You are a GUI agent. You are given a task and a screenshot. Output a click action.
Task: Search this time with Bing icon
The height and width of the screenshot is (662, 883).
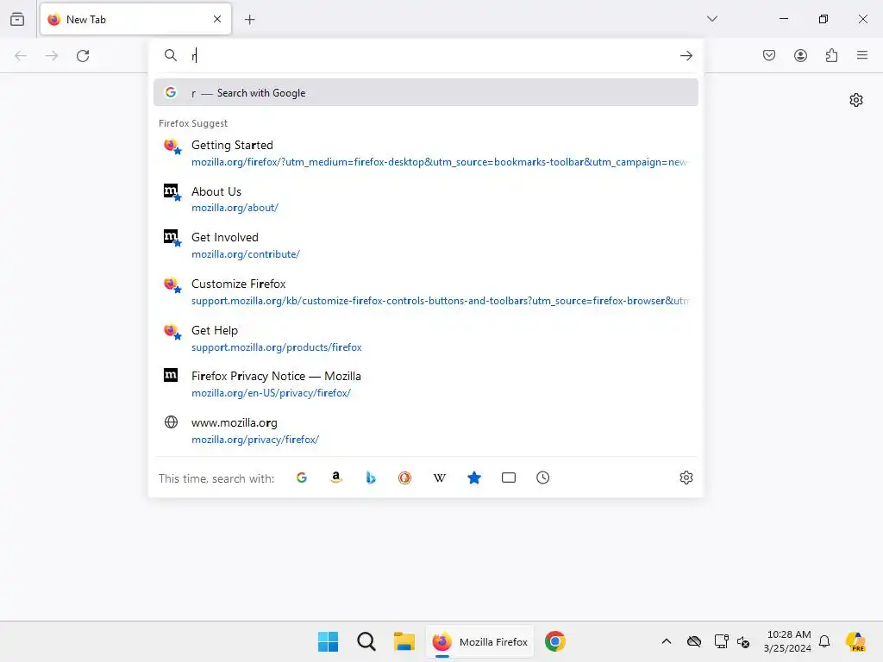[x=371, y=478]
